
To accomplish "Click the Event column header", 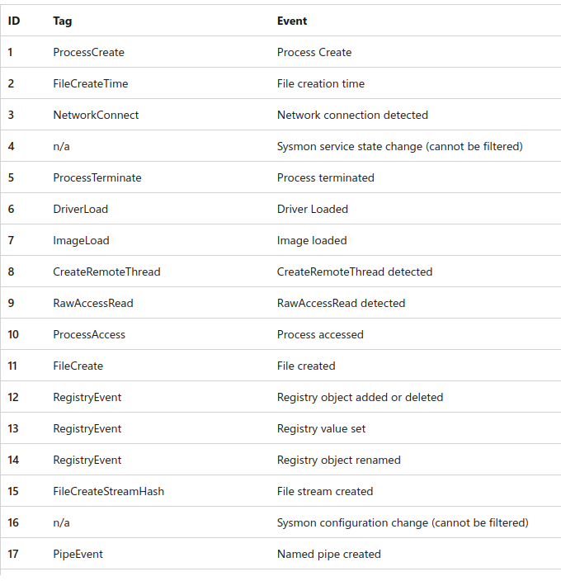I will (292, 21).
